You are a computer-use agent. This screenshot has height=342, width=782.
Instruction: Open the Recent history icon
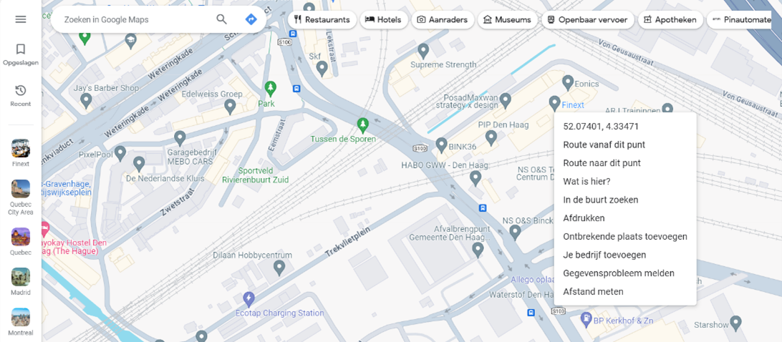pyautogui.click(x=21, y=96)
